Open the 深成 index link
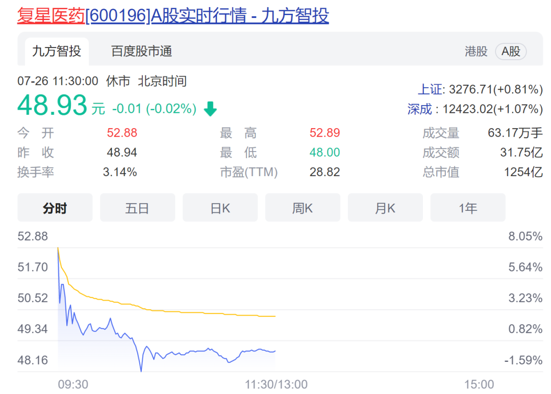This screenshot has height=394, width=551. tap(419, 109)
